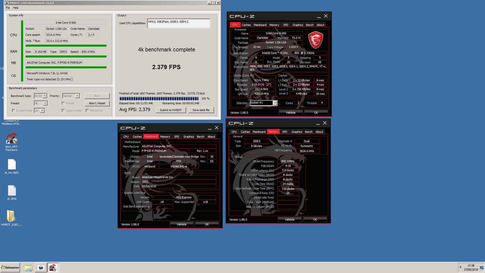Click DRAM Frequency value '850.4 MHz'
The width and height of the screenshot is (485, 273).
point(288,161)
